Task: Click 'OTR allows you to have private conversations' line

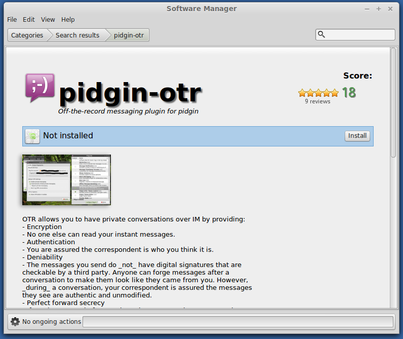Action: (x=134, y=219)
